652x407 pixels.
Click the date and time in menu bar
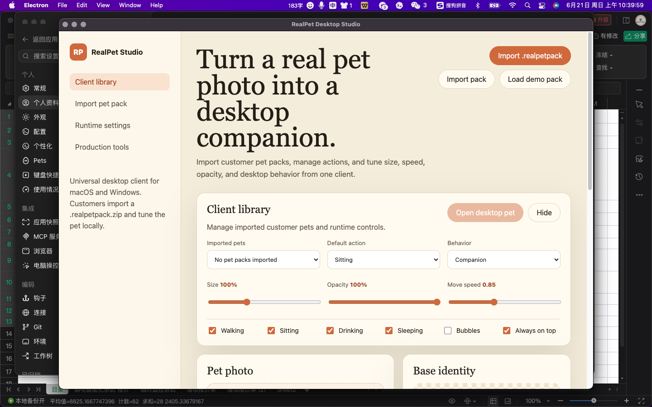tap(605, 5)
